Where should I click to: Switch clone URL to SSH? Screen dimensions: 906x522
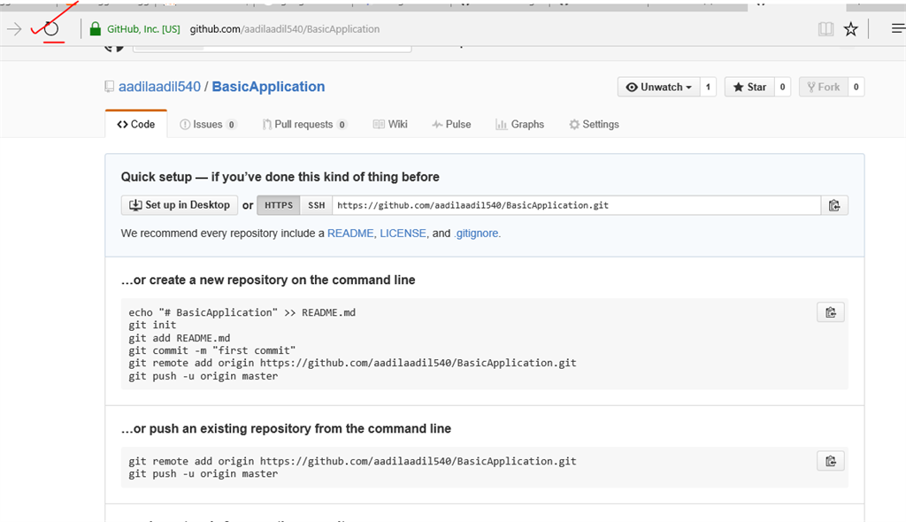coord(316,205)
